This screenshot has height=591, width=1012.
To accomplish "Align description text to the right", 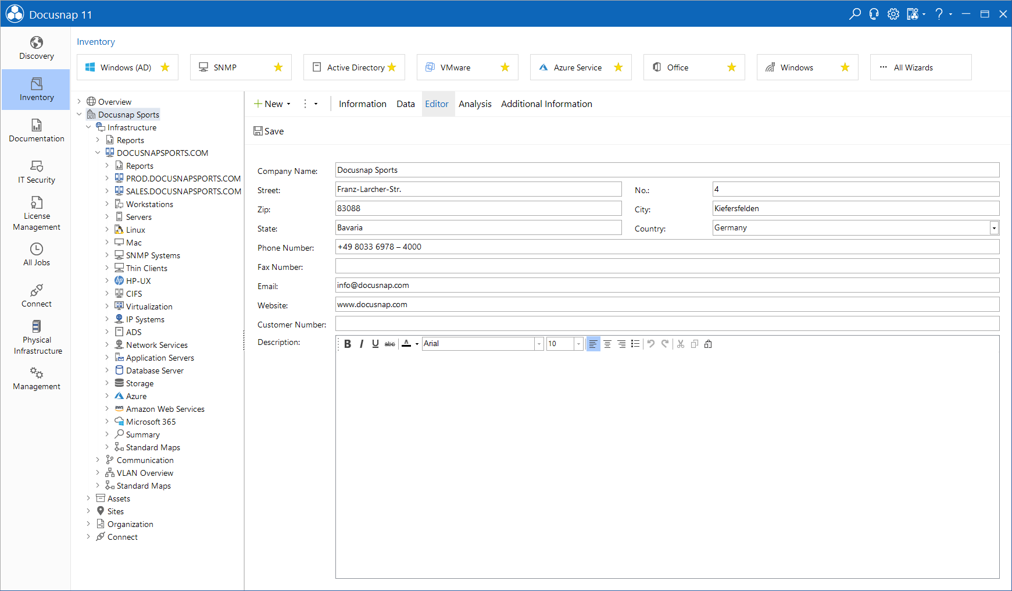I will 621,344.
